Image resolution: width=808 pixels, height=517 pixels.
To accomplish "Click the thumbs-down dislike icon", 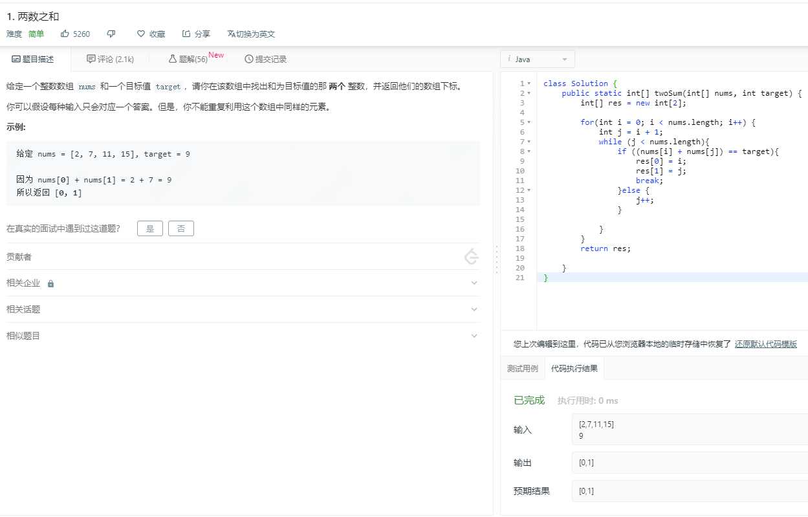I will point(111,34).
